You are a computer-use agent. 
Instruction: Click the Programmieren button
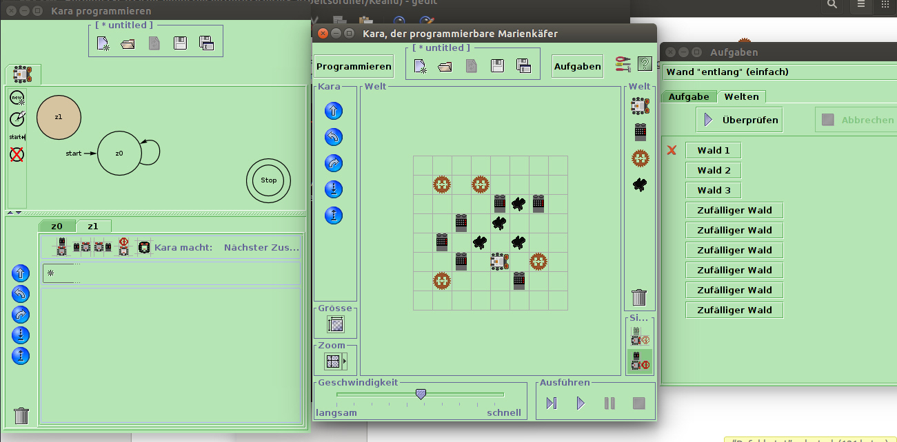pyautogui.click(x=354, y=67)
